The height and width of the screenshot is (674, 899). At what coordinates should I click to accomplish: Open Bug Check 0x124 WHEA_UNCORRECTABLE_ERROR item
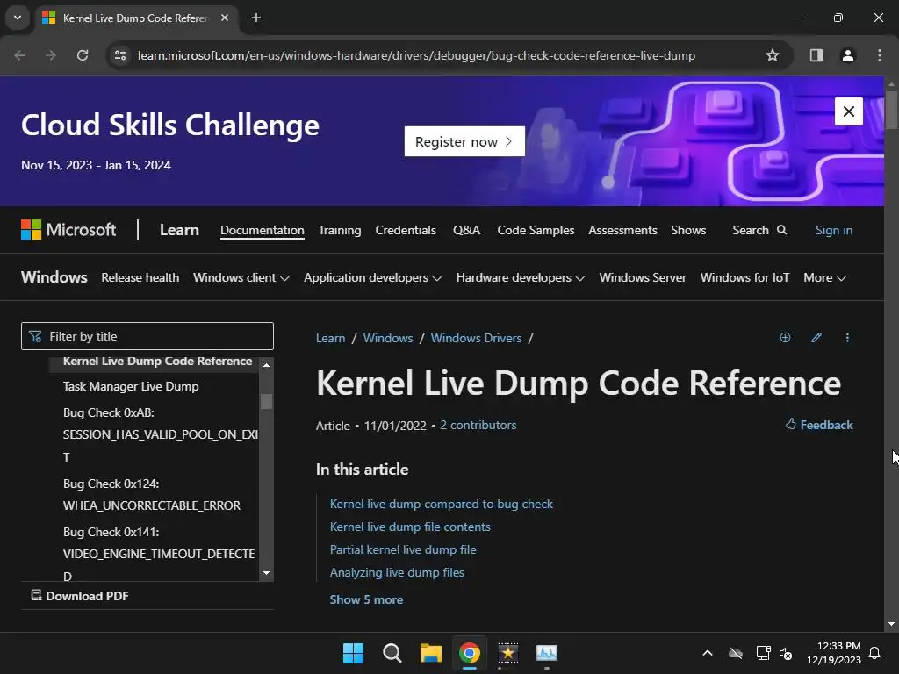pyautogui.click(x=152, y=495)
